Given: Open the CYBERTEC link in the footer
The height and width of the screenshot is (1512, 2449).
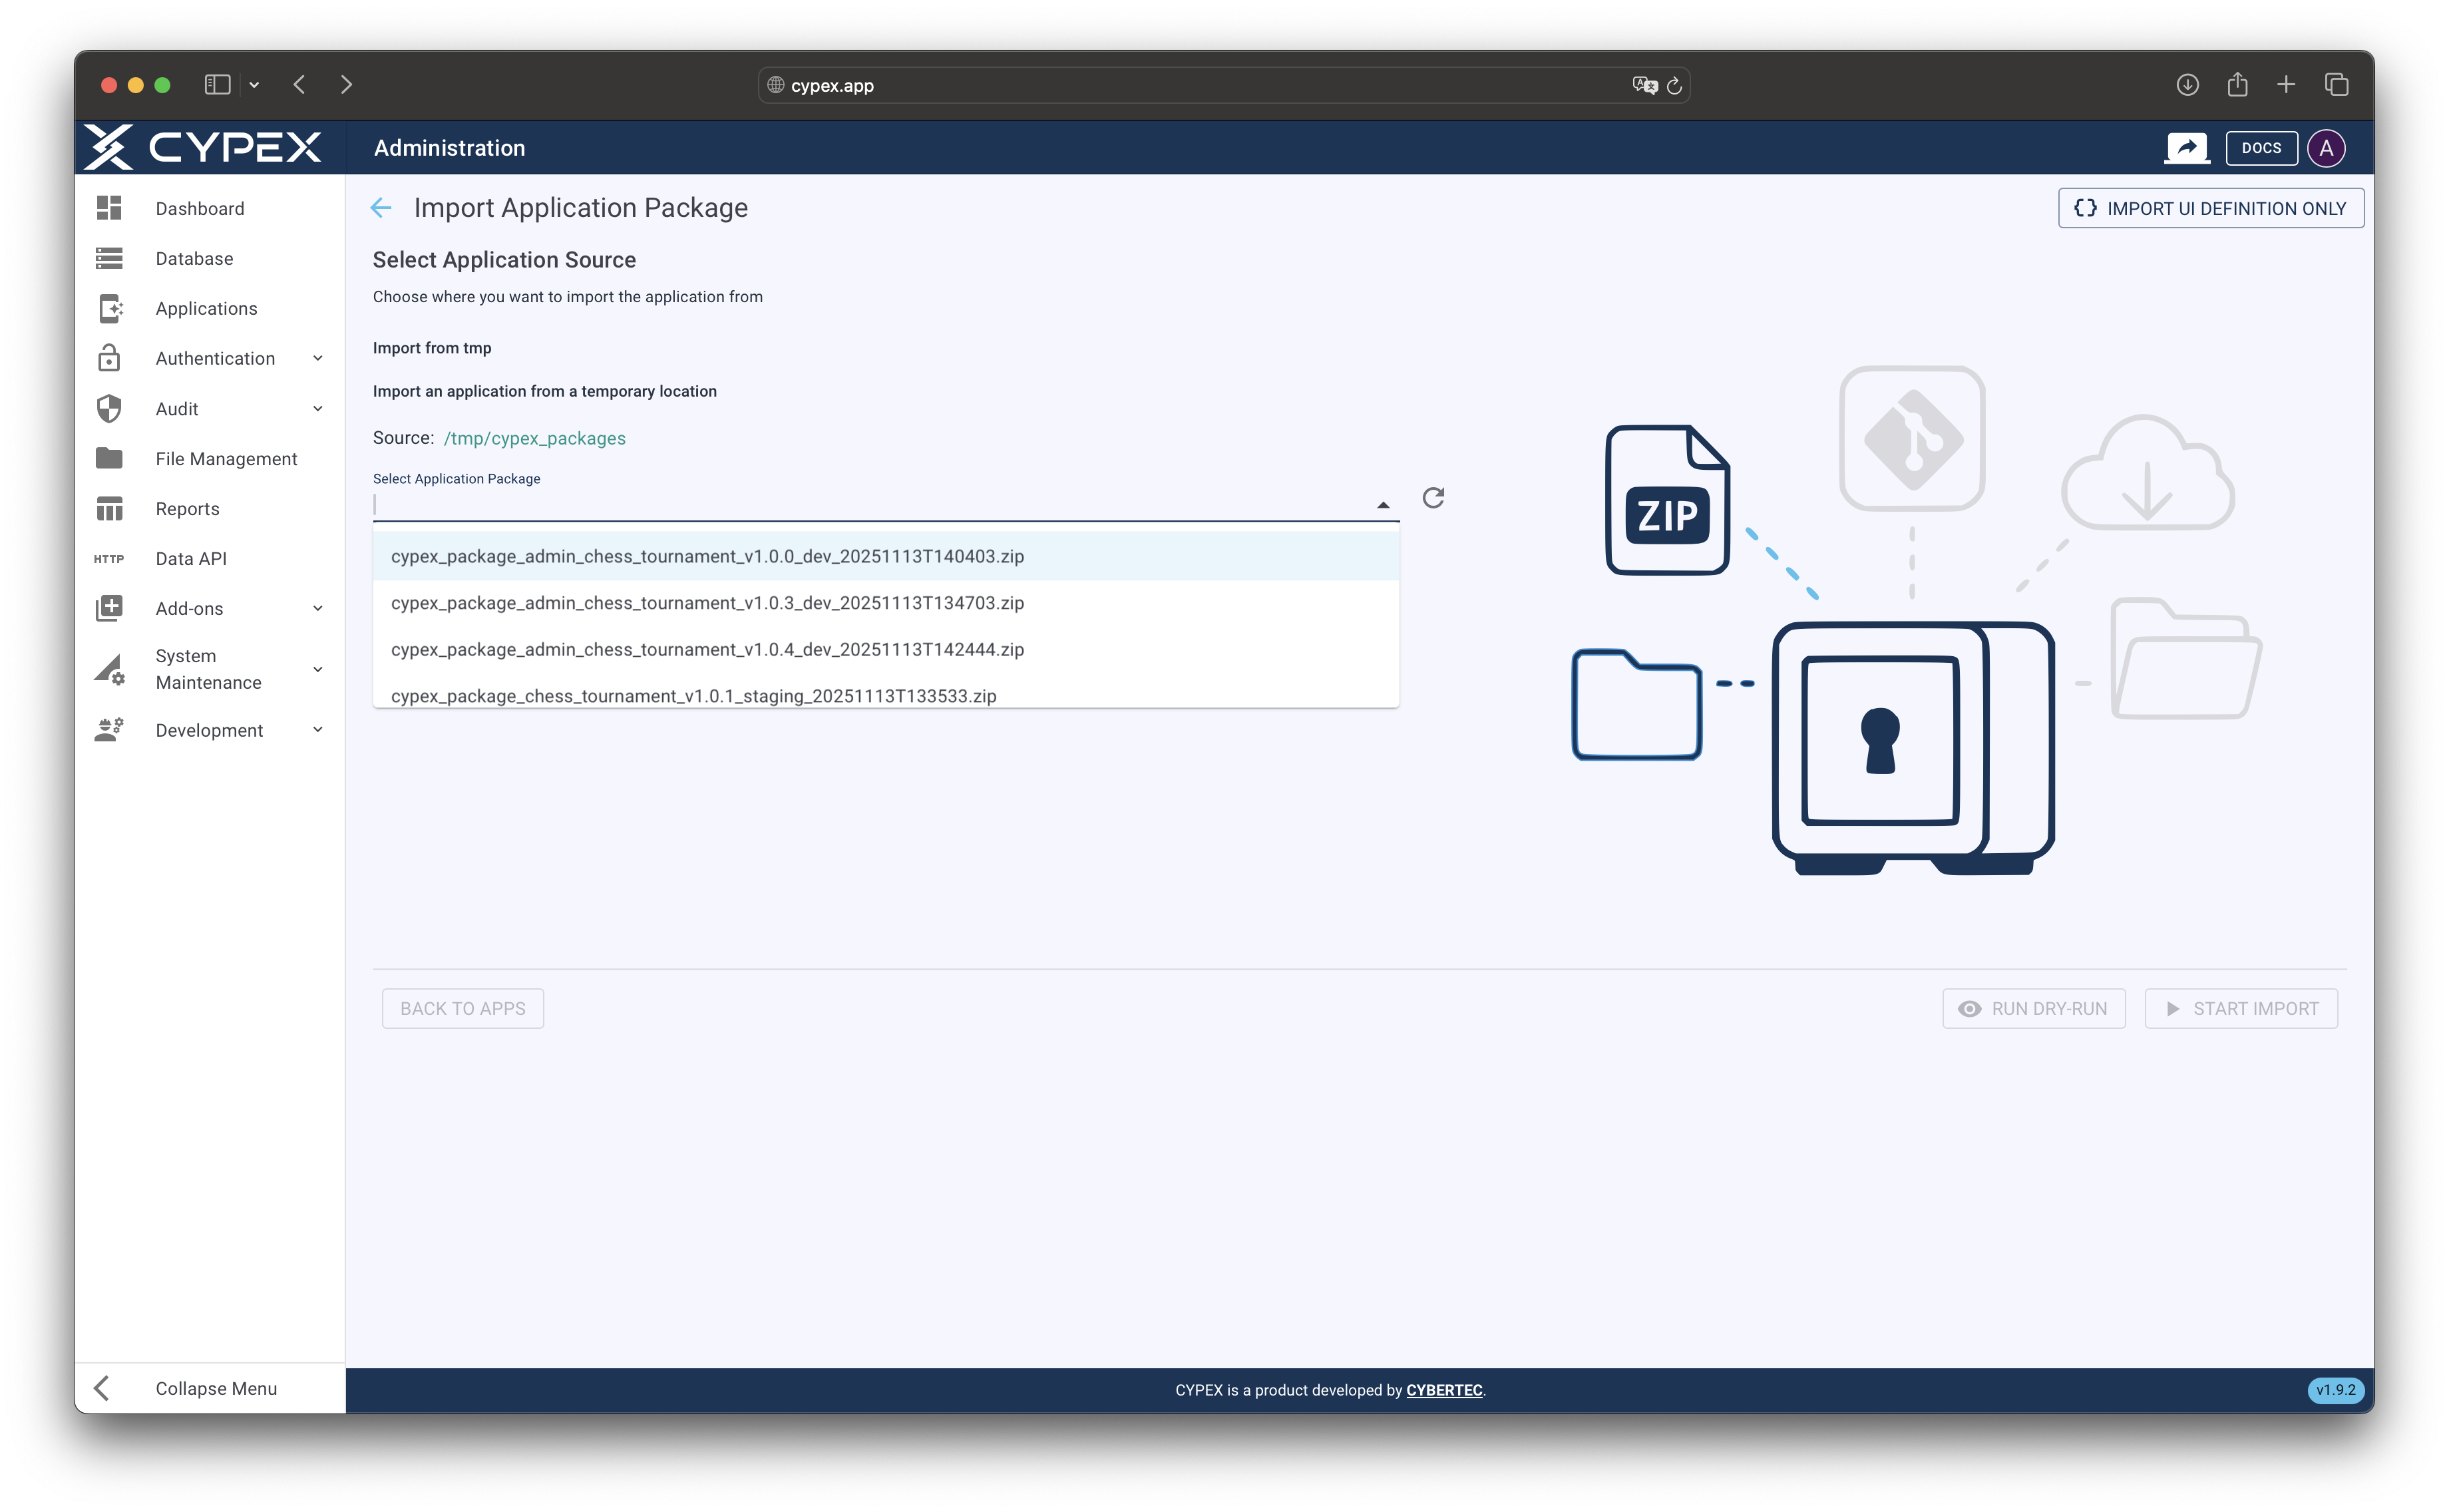Looking at the screenshot, I should click(x=1444, y=1390).
